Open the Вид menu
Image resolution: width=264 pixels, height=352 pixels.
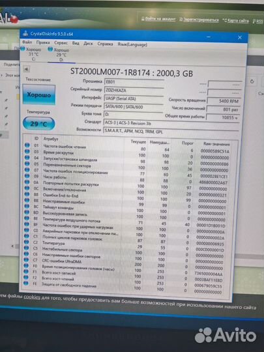pos(76,43)
